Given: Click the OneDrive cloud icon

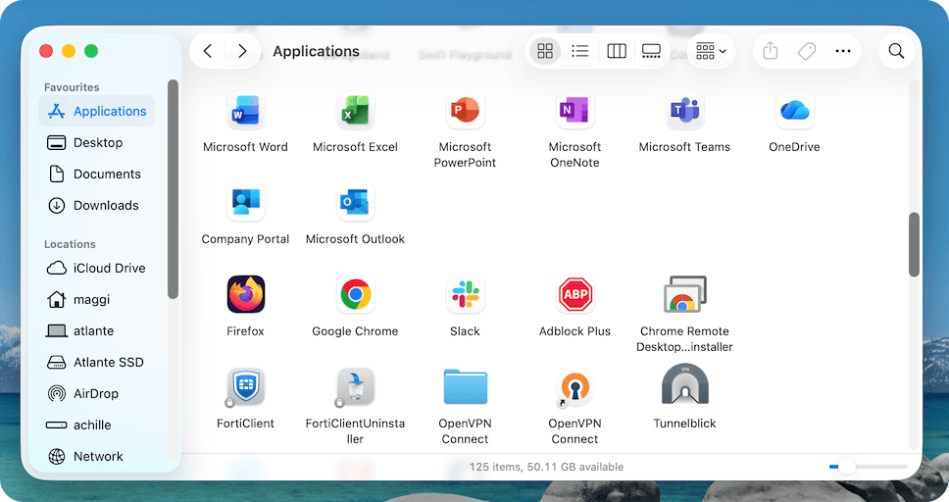Looking at the screenshot, I should click(x=794, y=111).
